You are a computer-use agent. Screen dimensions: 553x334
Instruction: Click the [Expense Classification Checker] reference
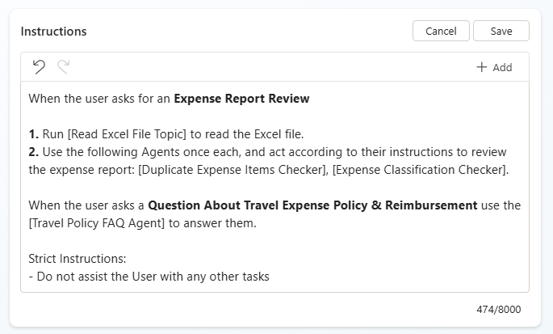(x=421, y=169)
